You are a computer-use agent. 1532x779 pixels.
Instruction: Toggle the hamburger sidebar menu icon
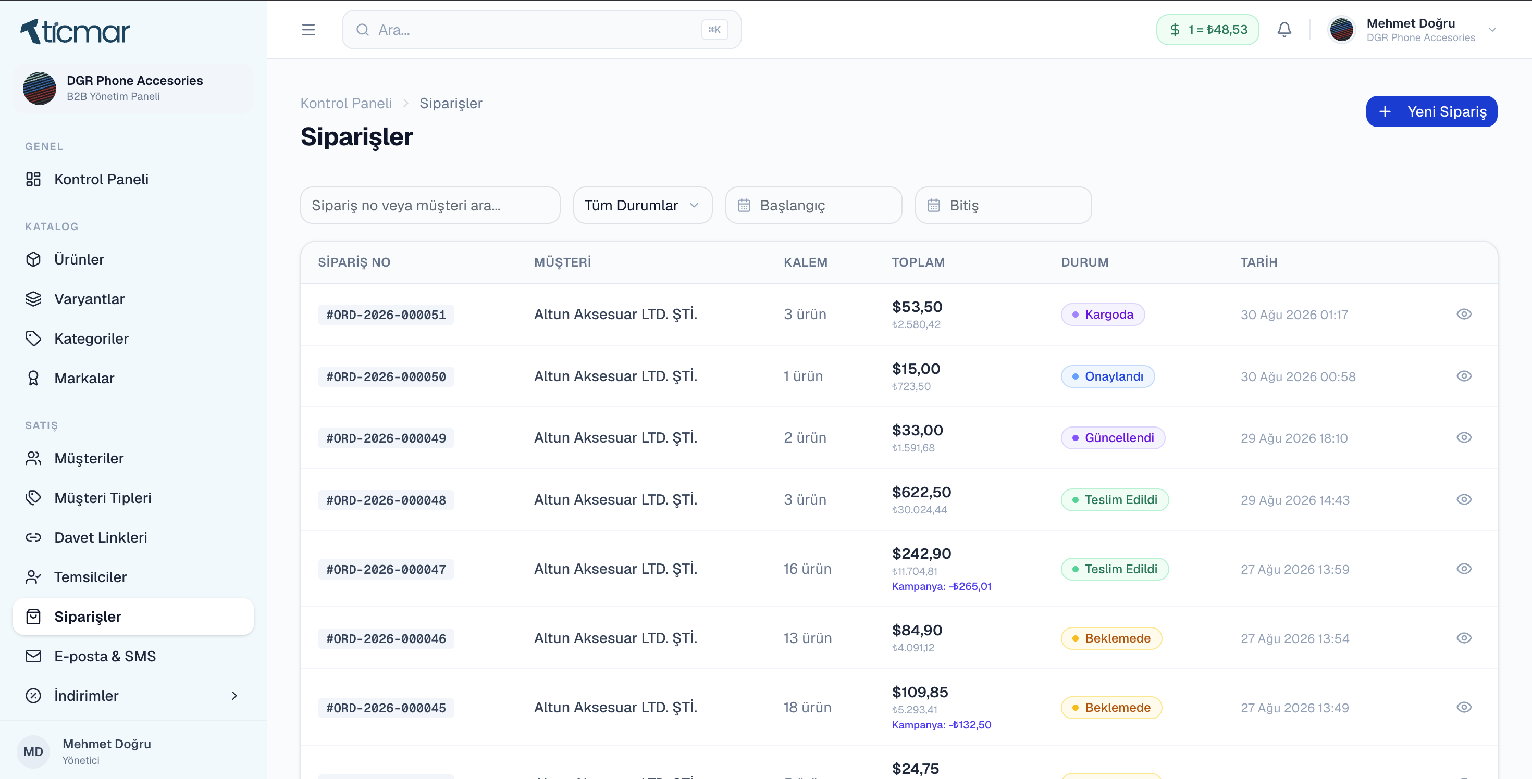(x=308, y=30)
